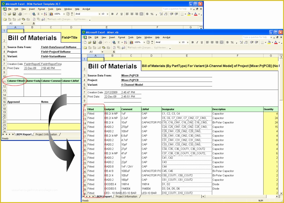Open the Data menu in Mixer.xls window
This screenshot has height=203, width=284.
point(139,38)
